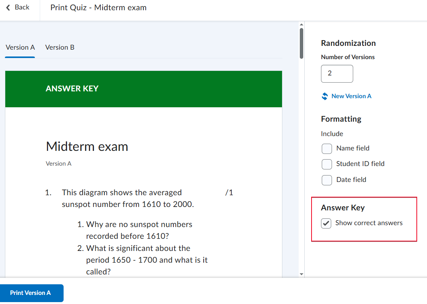Enable the Name field checkbox
Image resolution: width=427 pixels, height=304 pixels.
point(327,149)
